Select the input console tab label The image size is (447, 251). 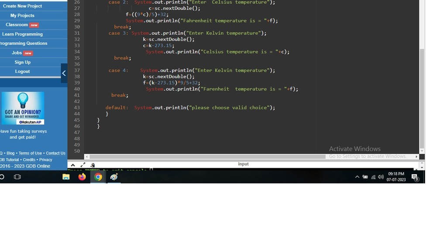243,164
